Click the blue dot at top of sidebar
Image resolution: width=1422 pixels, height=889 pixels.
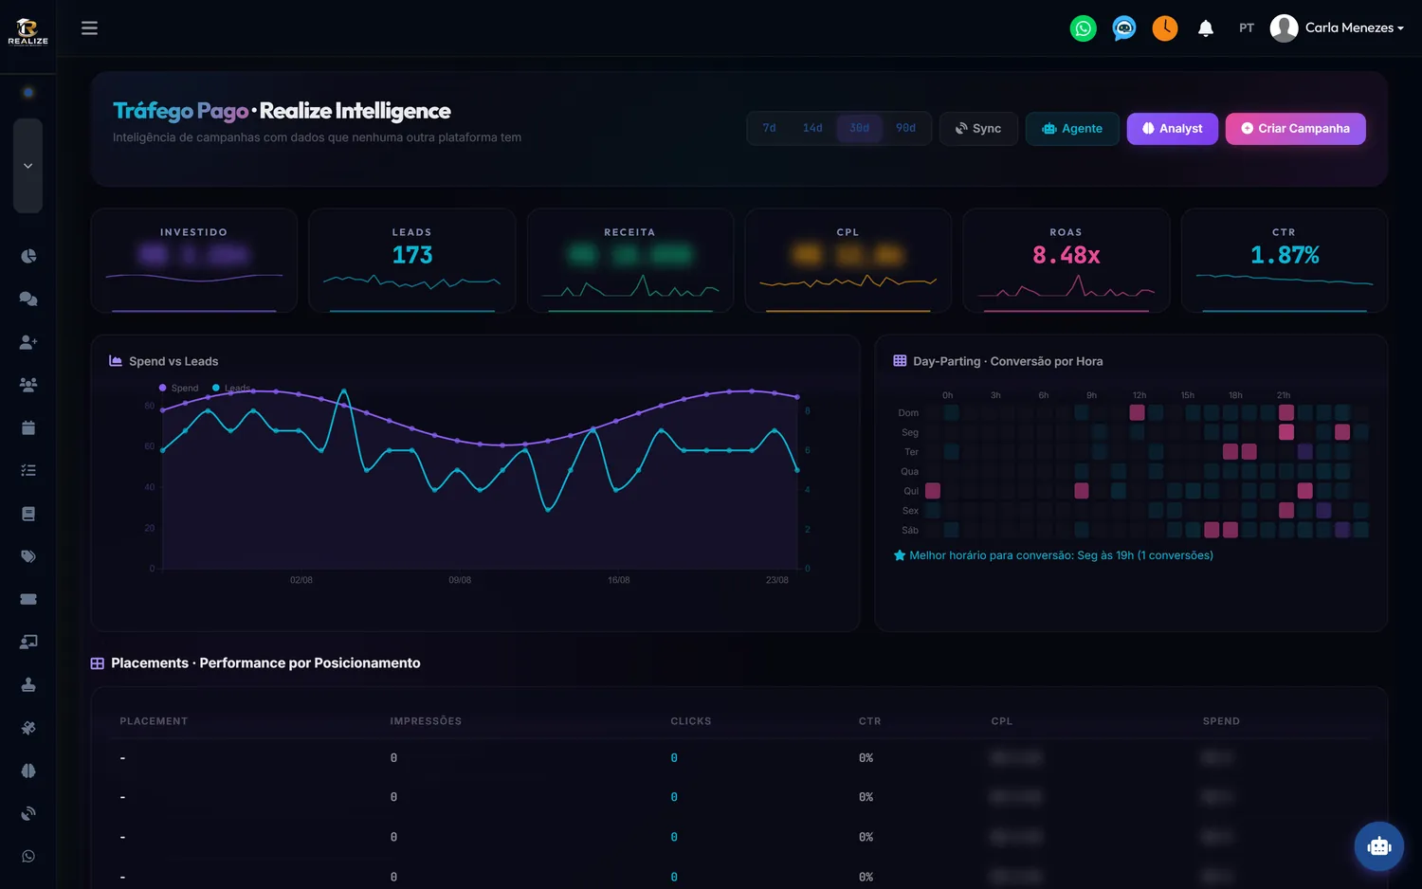point(28,92)
